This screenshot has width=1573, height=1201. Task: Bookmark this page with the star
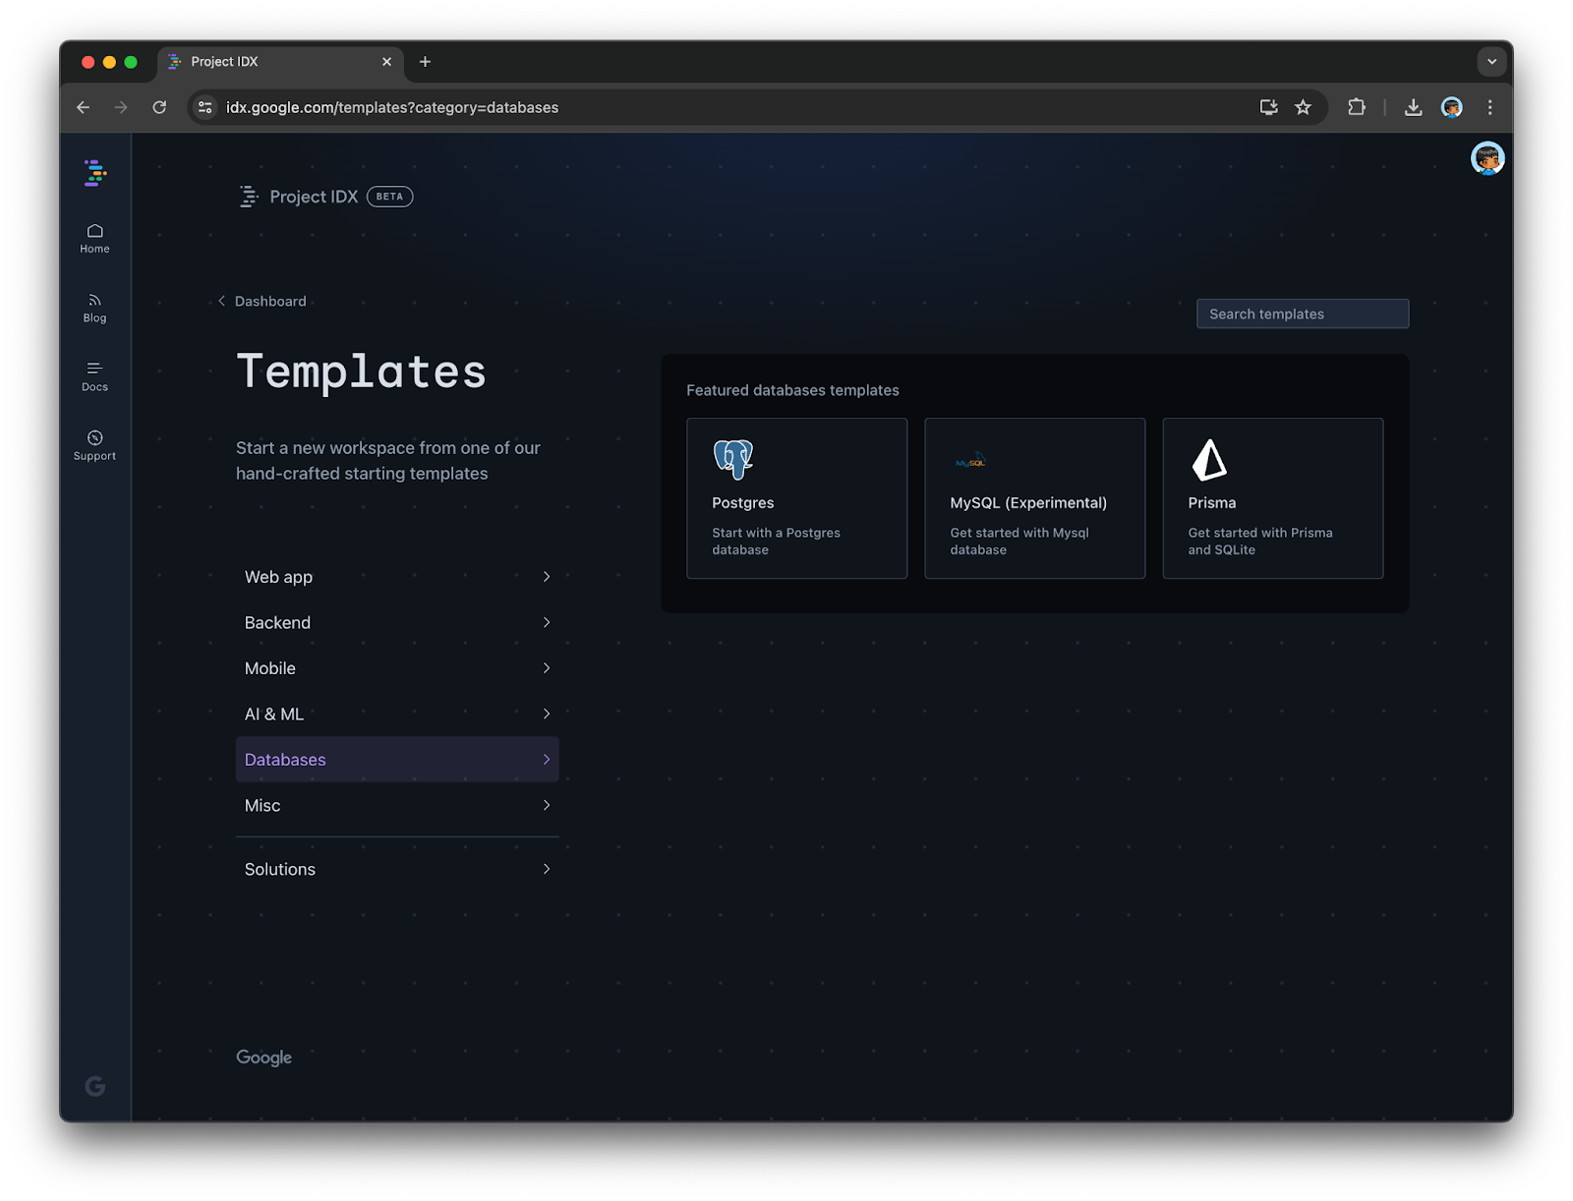coord(1304,107)
